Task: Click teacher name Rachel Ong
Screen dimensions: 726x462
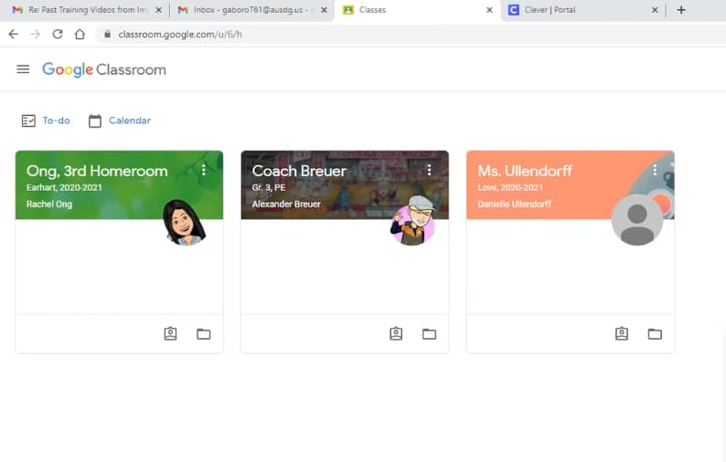Action: [49, 205]
